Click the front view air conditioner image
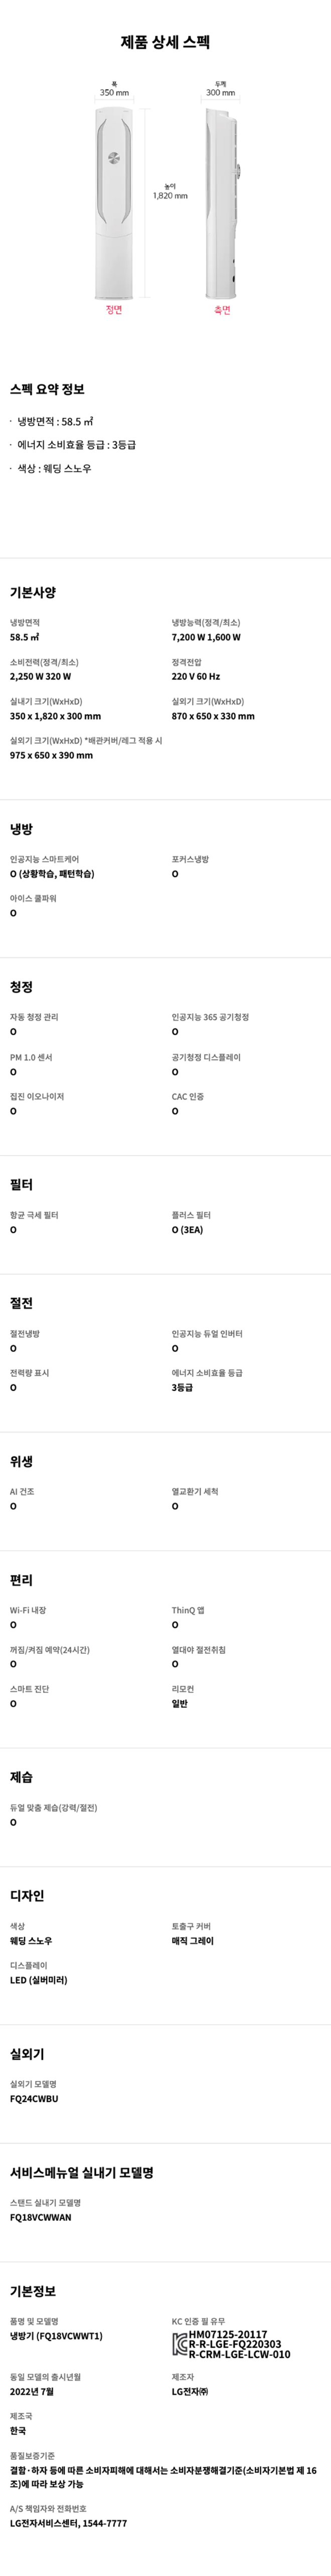This screenshot has height=2576, width=331. point(114,203)
